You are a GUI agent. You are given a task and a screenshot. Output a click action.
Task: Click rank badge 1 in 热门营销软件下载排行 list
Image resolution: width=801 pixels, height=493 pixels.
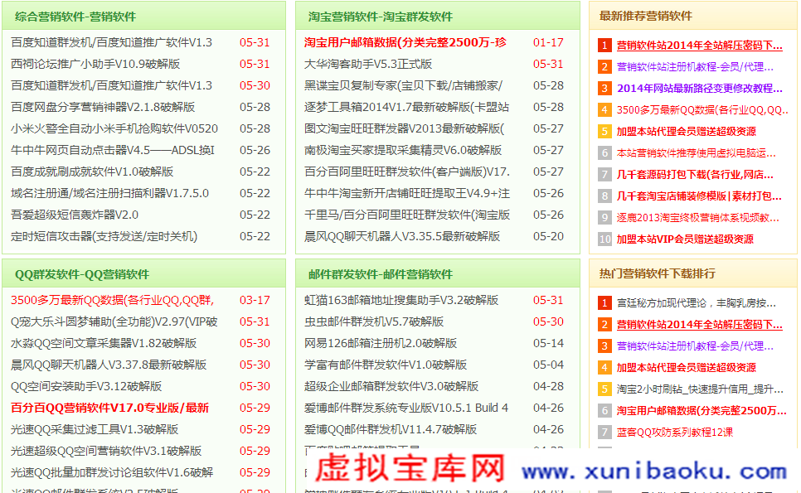[604, 303]
